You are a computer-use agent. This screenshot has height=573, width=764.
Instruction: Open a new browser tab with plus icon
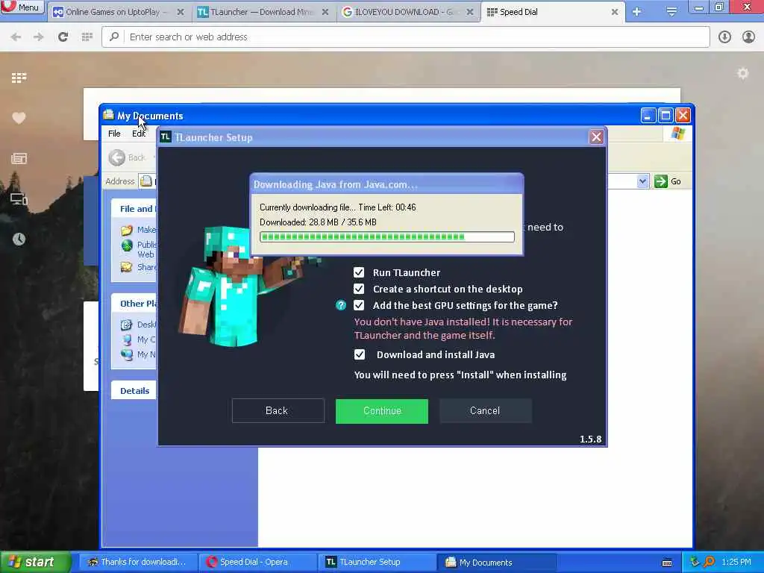(x=636, y=12)
